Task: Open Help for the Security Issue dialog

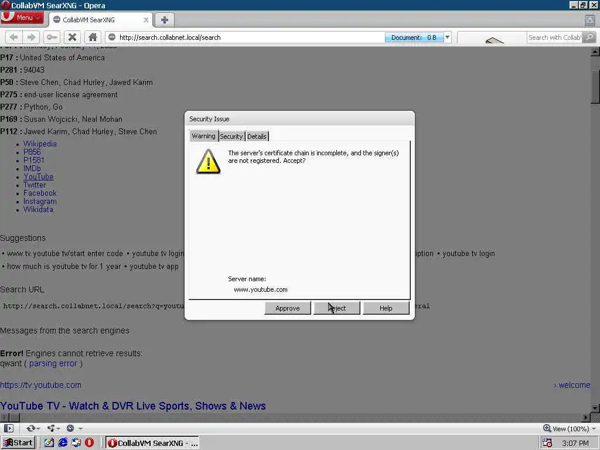Action: click(x=386, y=308)
